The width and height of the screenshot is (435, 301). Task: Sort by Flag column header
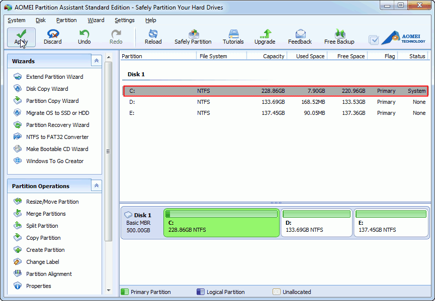coord(383,56)
